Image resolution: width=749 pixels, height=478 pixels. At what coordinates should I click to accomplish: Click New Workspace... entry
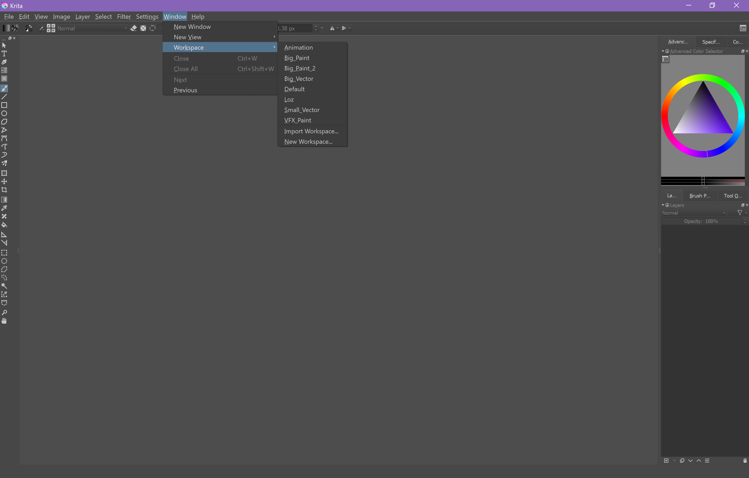tap(308, 142)
